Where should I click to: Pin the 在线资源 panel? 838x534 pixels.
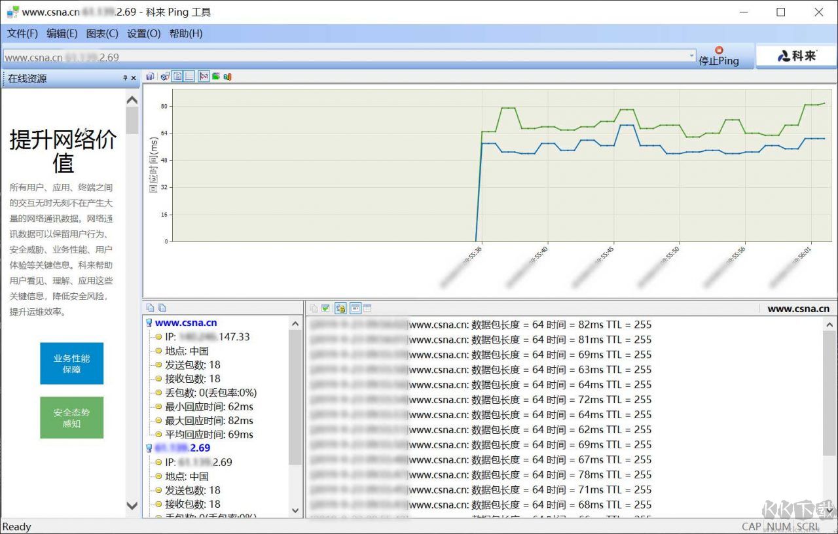(x=126, y=78)
